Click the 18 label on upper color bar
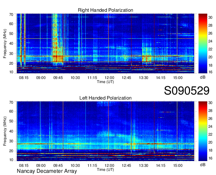The image size is (216, 175). (210, 65)
